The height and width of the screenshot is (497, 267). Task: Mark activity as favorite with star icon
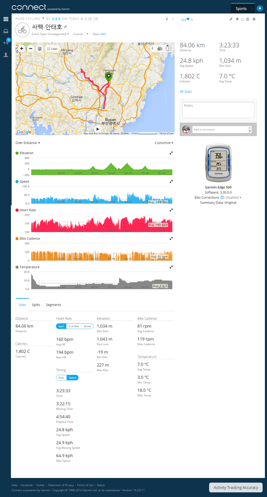(237, 19)
